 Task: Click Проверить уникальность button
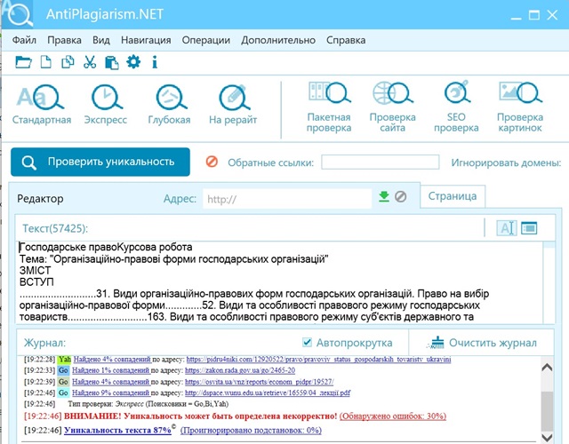[100, 162]
